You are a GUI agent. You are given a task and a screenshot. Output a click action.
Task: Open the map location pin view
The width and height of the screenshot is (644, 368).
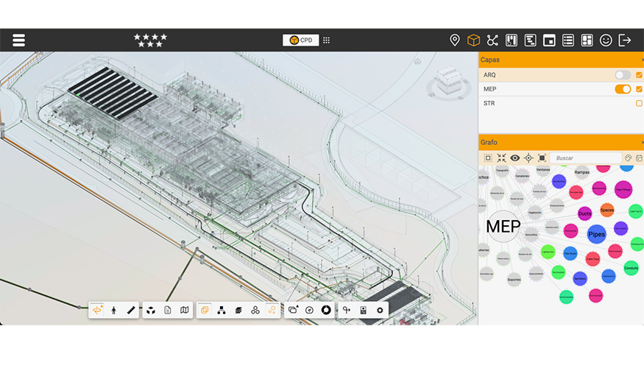tap(455, 40)
